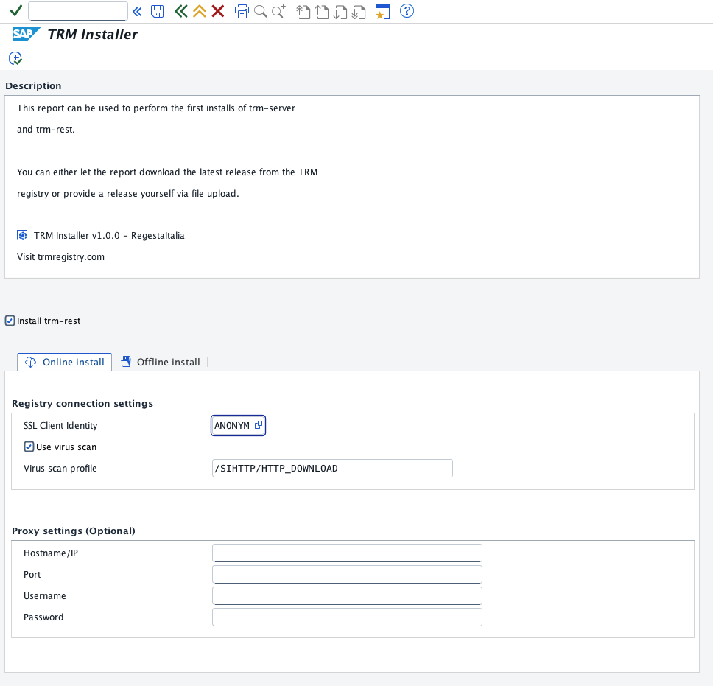The width and height of the screenshot is (713, 686).
Task: Click the Find magnifier icon
Action: (260, 11)
